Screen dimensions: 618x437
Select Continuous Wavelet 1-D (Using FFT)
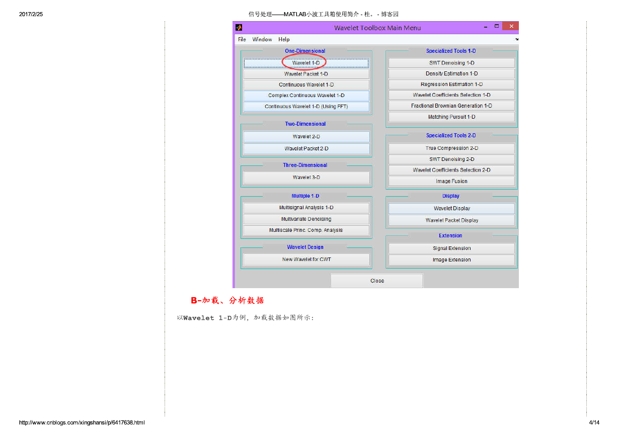click(x=306, y=107)
